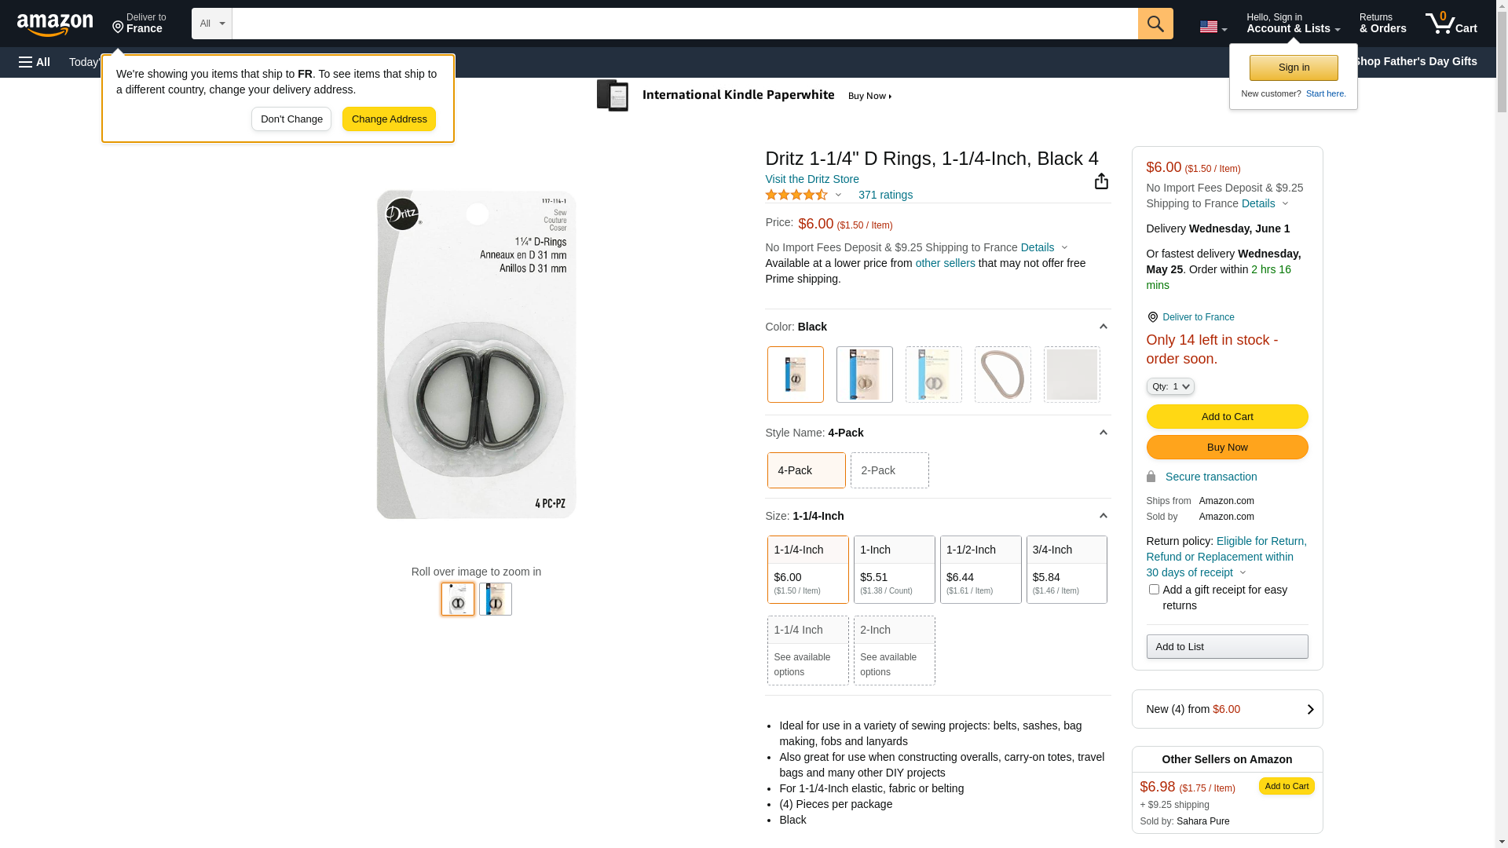The image size is (1508, 848).
Task: Collapse the Color section chevron
Action: (1103, 327)
